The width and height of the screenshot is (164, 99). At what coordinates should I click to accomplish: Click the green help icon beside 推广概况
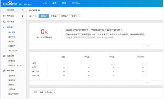pos(39,10)
